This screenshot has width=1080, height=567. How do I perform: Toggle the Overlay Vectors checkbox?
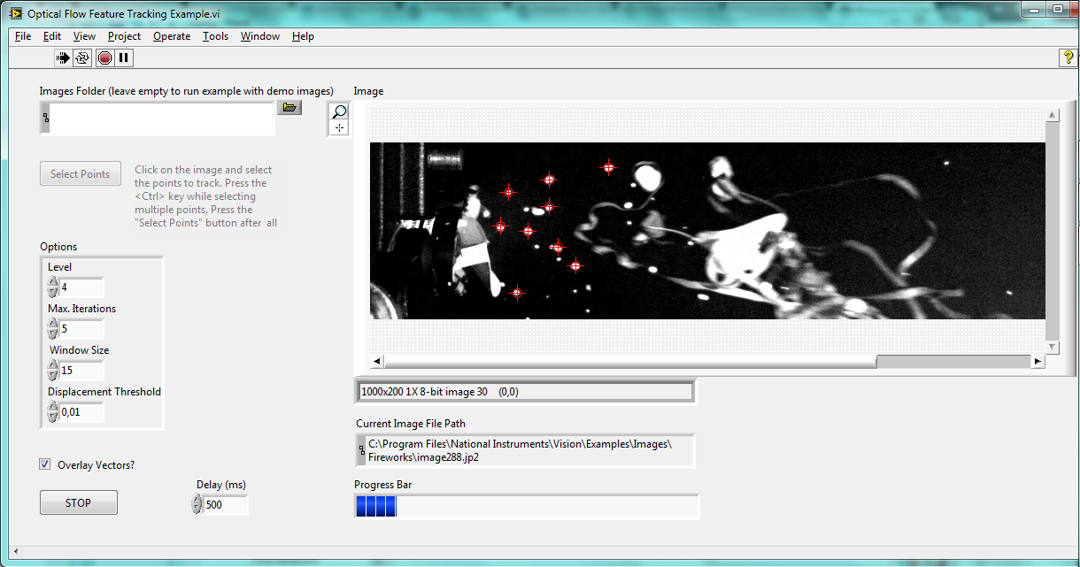45,464
